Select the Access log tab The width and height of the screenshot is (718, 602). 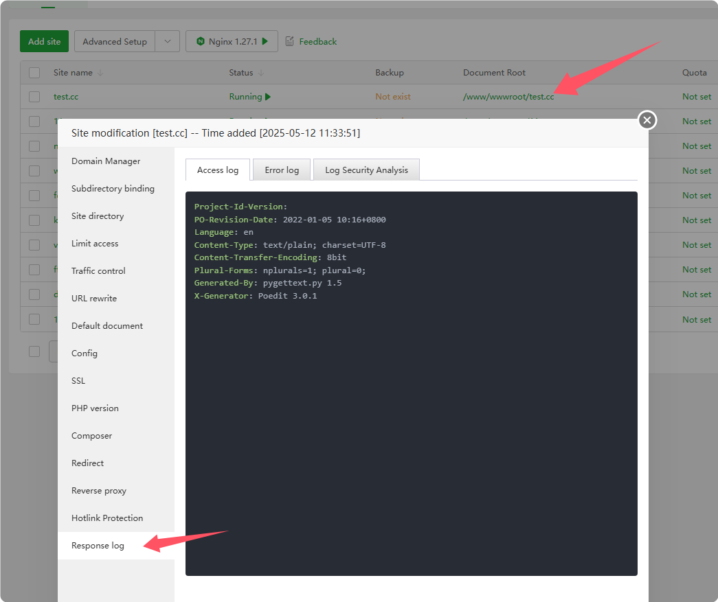[218, 170]
